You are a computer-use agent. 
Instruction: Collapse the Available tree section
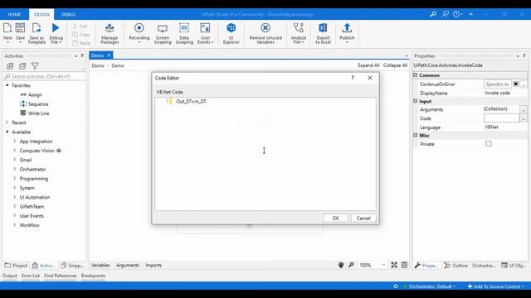point(7,132)
